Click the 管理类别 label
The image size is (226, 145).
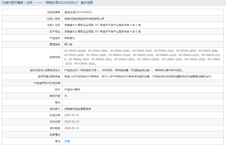[55, 44]
